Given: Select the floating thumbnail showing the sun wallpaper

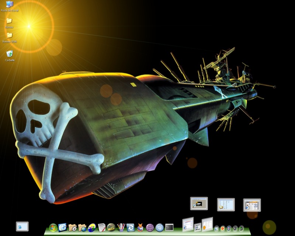Looking at the screenshot, I should pyautogui.click(x=199, y=204).
